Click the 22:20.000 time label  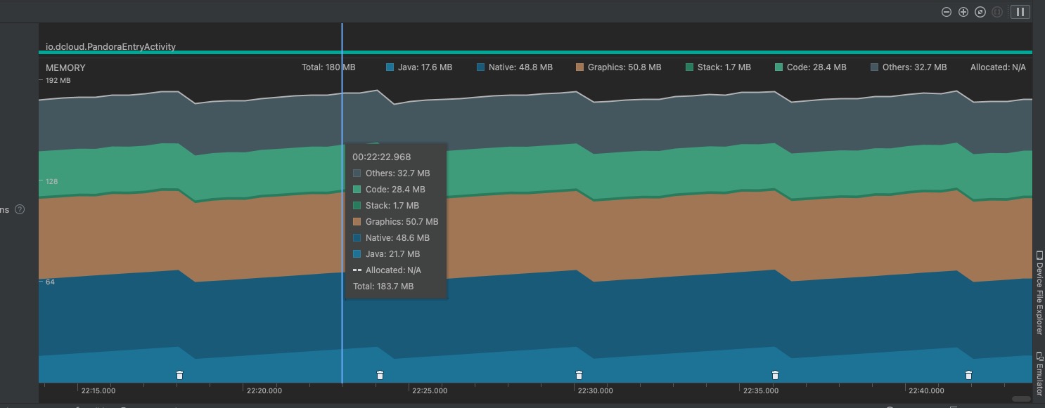[x=264, y=391]
